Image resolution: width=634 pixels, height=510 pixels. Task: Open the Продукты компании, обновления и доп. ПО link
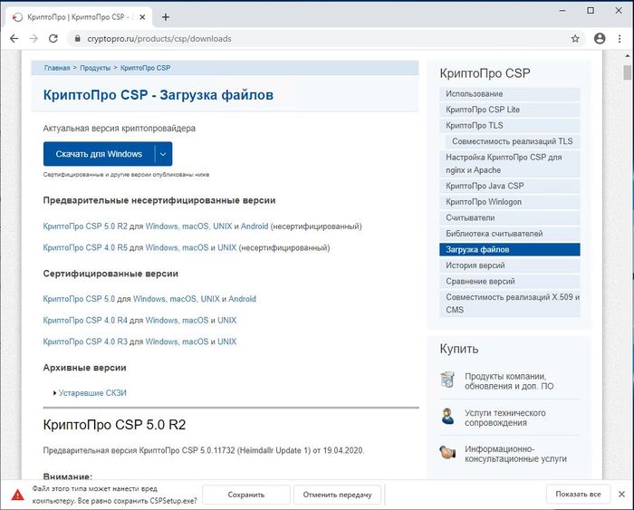pos(509,381)
